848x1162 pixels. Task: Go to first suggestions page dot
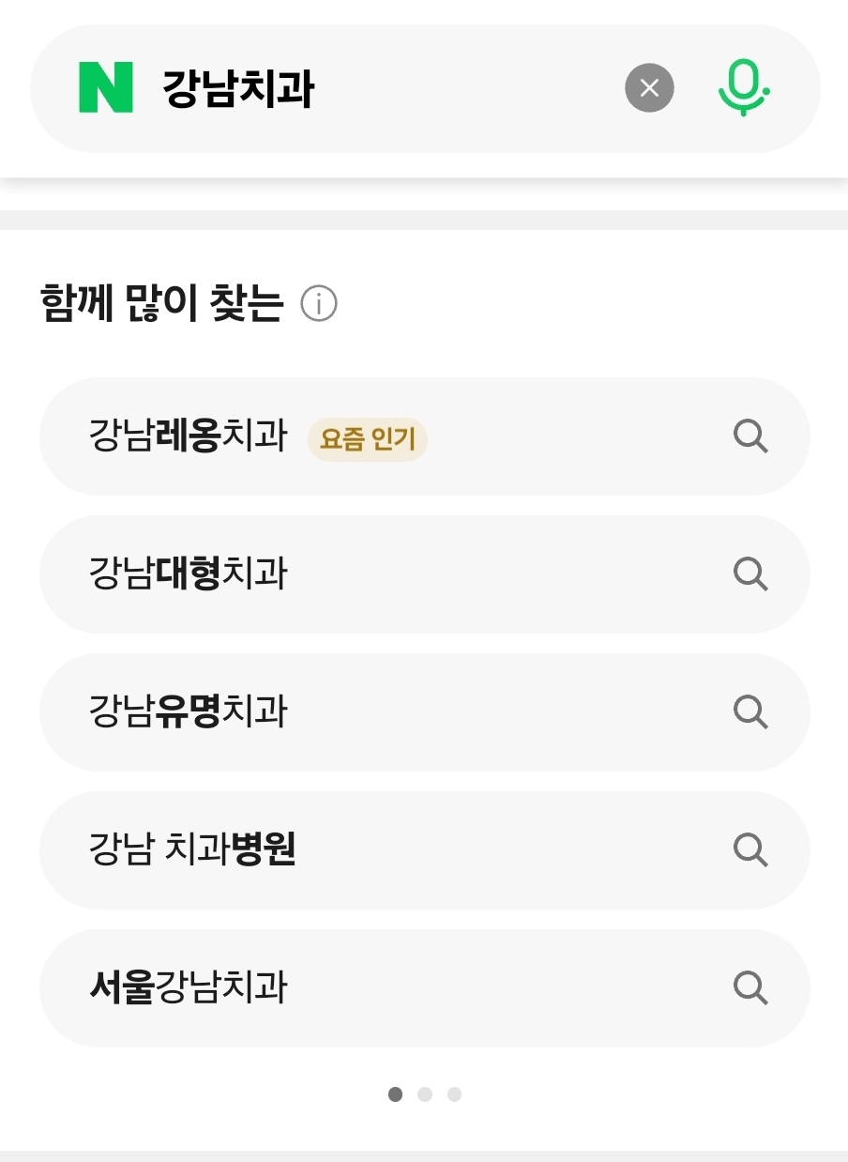pos(395,1094)
